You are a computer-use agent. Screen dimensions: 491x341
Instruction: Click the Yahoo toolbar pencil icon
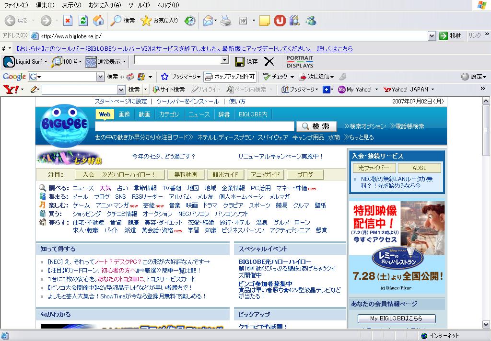(33, 90)
